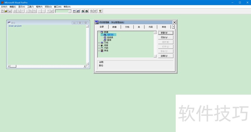Click the Command window horizontal scrollbar thumb
Viewport: 251px width, 132px height.
pos(13,66)
